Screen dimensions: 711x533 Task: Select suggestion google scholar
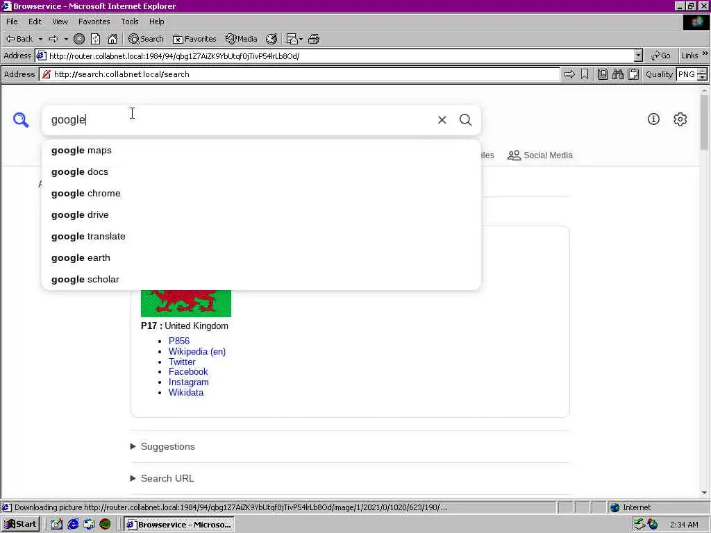pyautogui.click(x=261, y=280)
